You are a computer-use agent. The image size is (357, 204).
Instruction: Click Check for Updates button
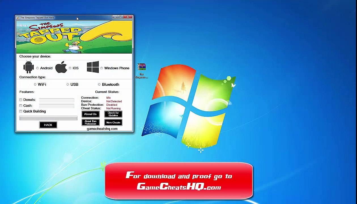[x=113, y=114]
